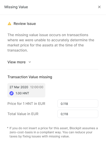
Task: Click the missing value issue description paragraph
Action: pyautogui.click(x=51, y=43)
